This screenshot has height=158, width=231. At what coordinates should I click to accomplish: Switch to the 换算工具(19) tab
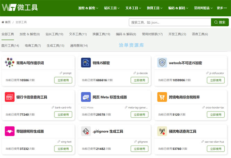coord(101,34)
